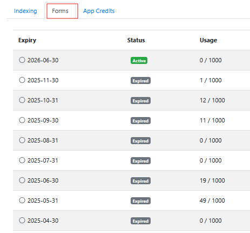Click the Expired badge for 2025-05-31
The width and height of the screenshot is (250, 233).
(x=140, y=201)
